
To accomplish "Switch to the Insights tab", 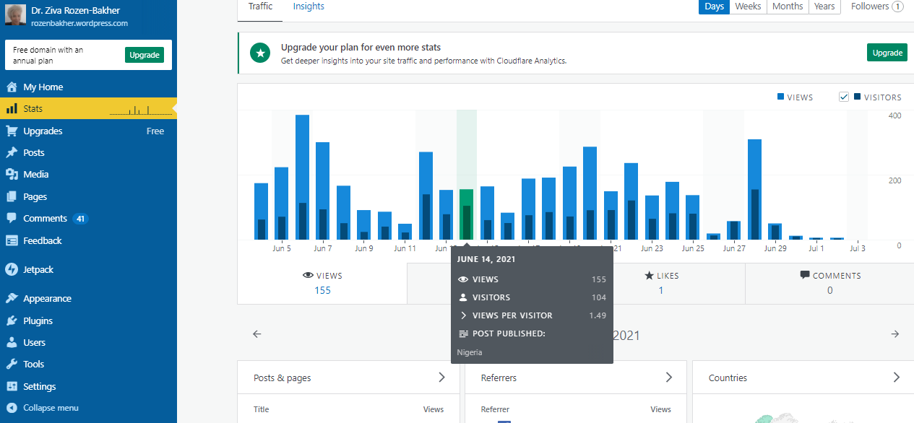I will coord(309,6).
